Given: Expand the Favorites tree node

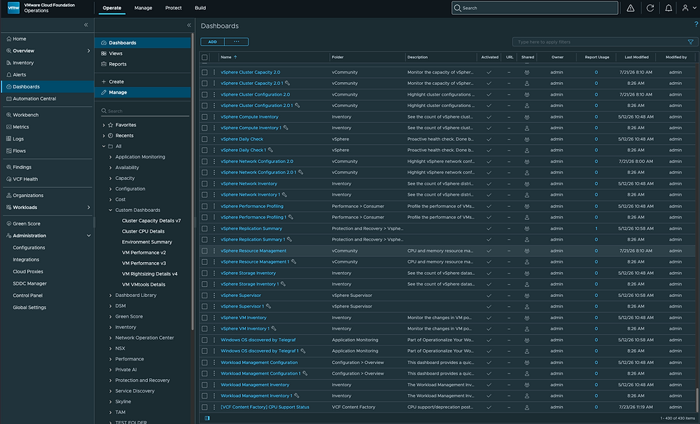Looking at the screenshot, I should tap(104, 125).
